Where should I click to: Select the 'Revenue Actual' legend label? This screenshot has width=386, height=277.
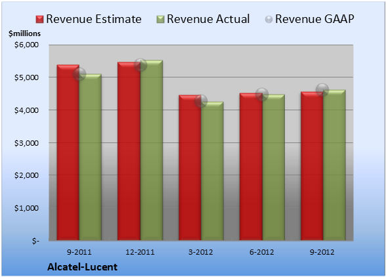[x=208, y=19]
